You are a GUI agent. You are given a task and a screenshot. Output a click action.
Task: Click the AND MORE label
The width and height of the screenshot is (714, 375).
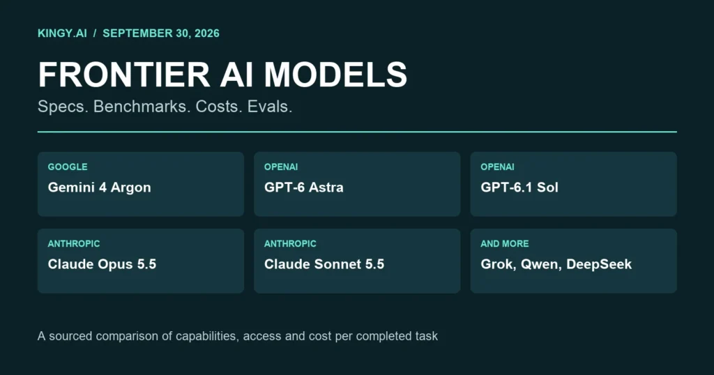pos(505,244)
